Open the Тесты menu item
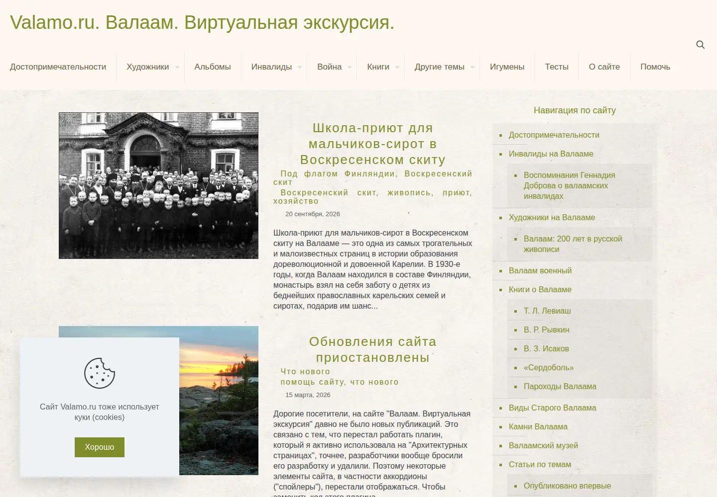 [x=557, y=67]
